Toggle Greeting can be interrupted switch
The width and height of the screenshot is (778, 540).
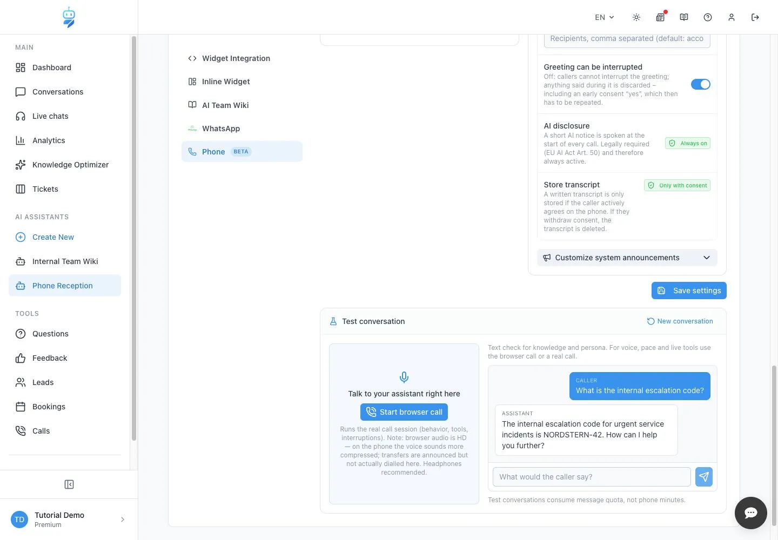click(x=701, y=84)
